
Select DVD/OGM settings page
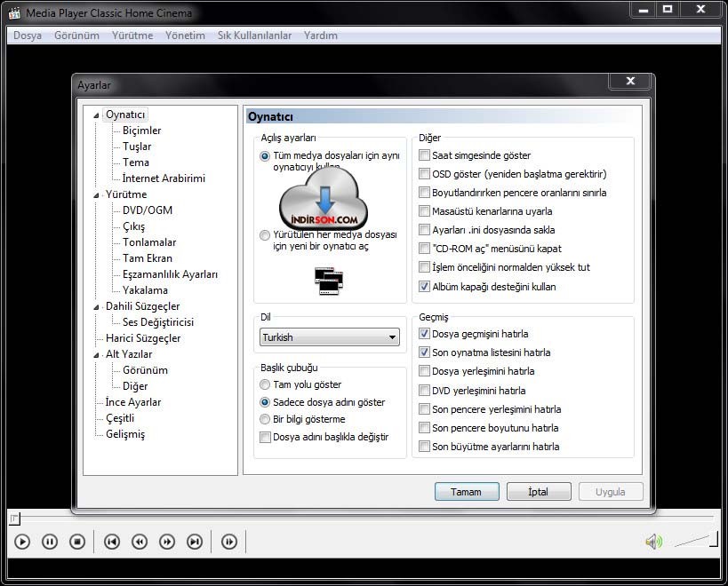coord(148,210)
